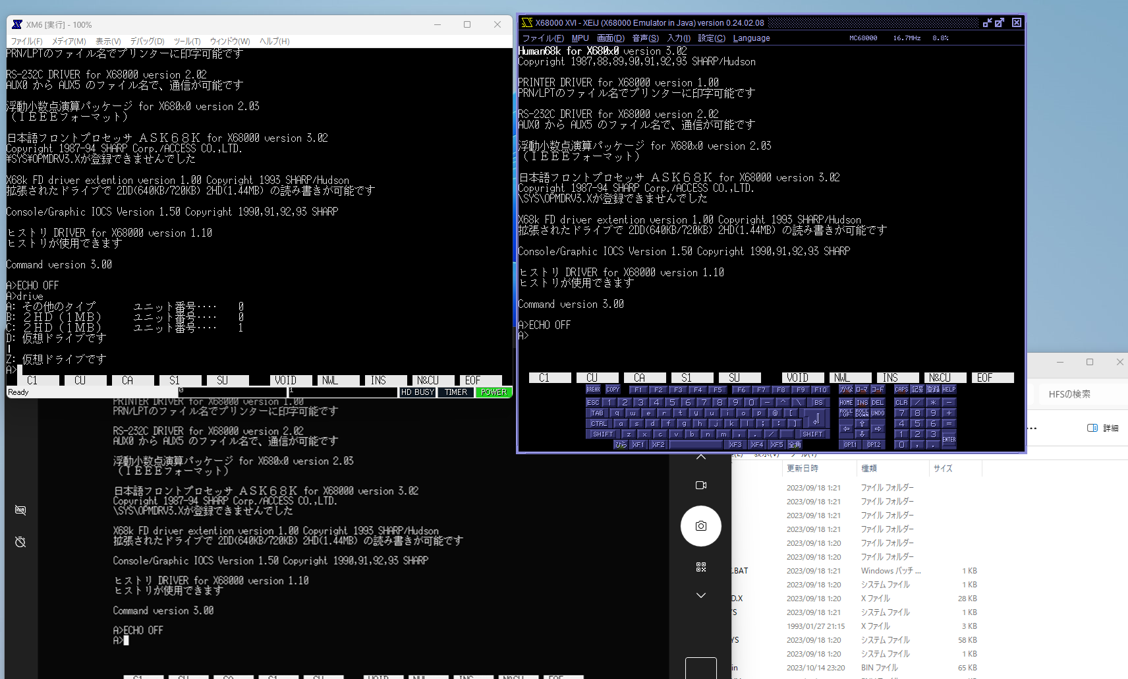Click Return key on virtual keyboard
This screenshot has width=1128, height=679.
tap(816, 419)
